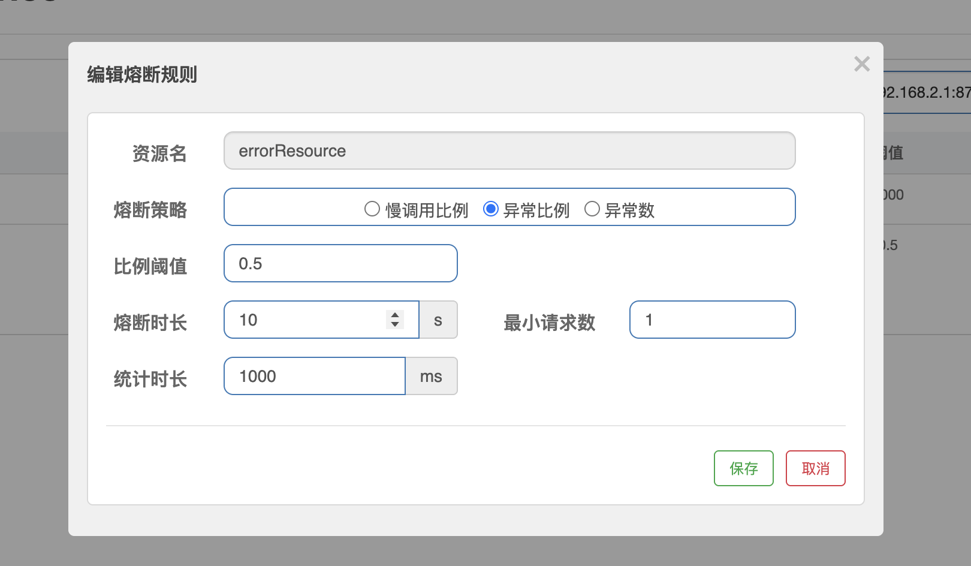Click the 熔断策略 label
This screenshot has height=566, width=971.
click(150, 210)
